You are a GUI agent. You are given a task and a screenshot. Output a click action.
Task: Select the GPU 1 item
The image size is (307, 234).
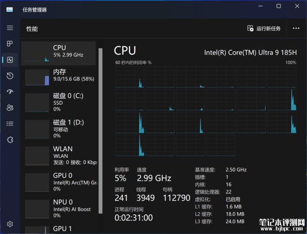(59, 229)
